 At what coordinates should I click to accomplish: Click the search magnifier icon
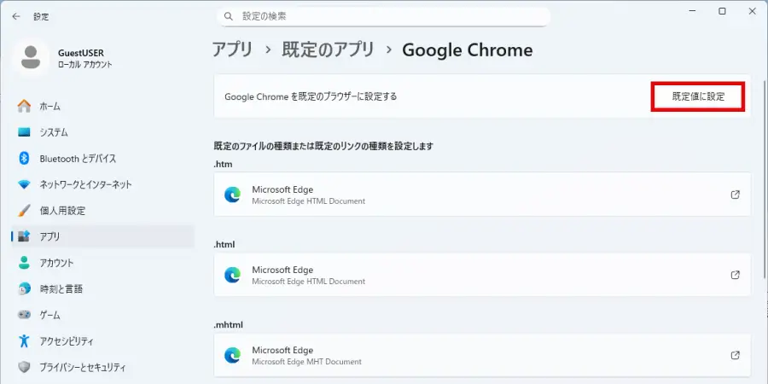coord(228,17)
